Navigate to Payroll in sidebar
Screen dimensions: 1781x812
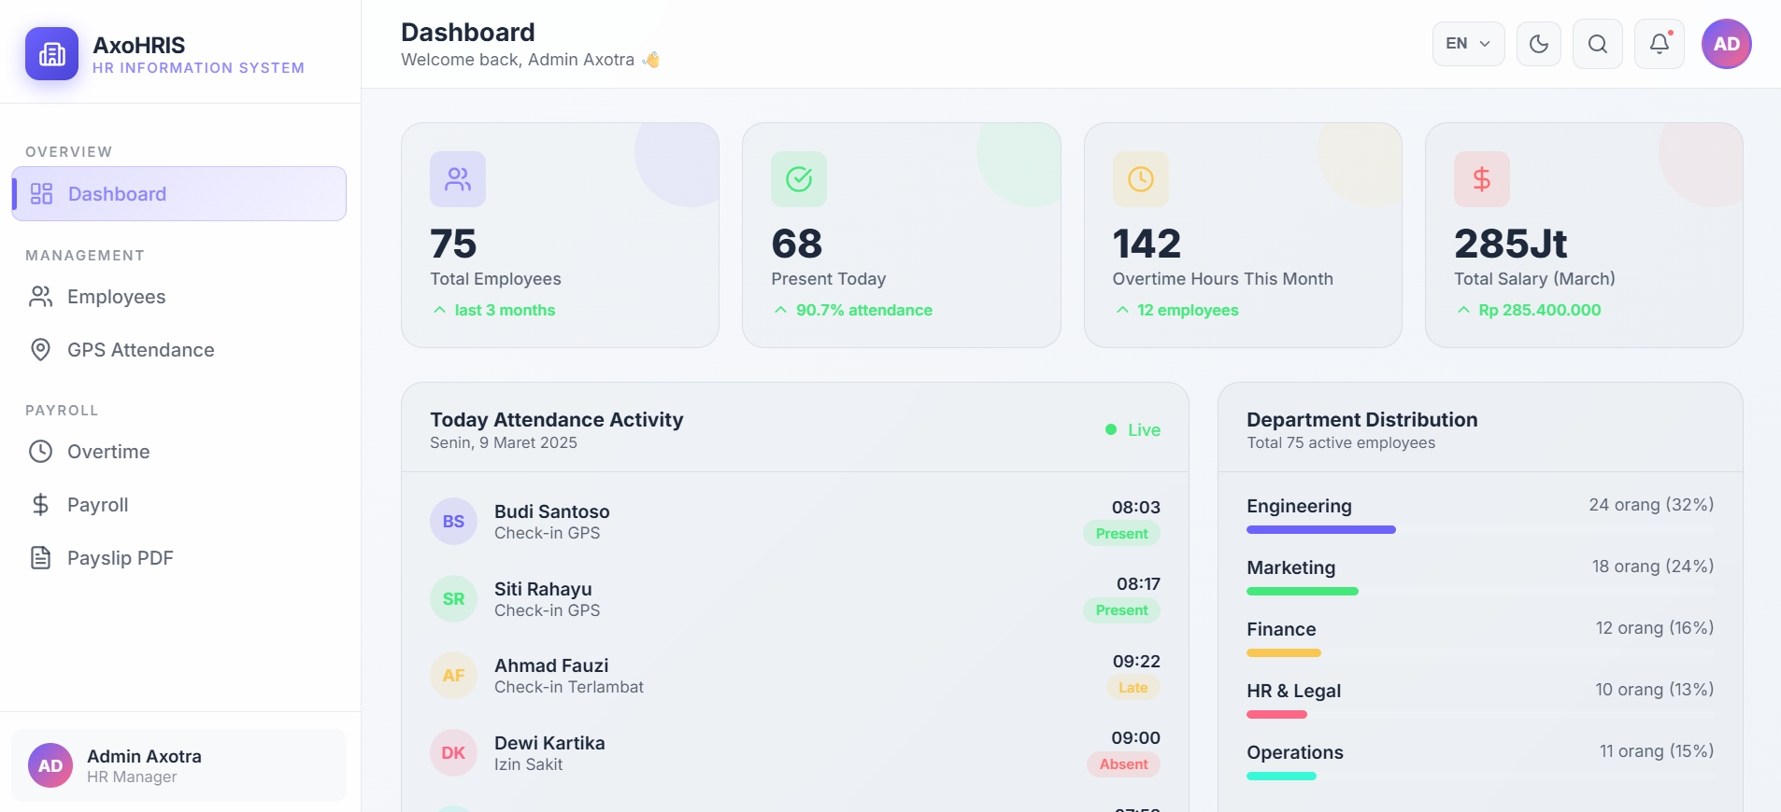(178, 505)
